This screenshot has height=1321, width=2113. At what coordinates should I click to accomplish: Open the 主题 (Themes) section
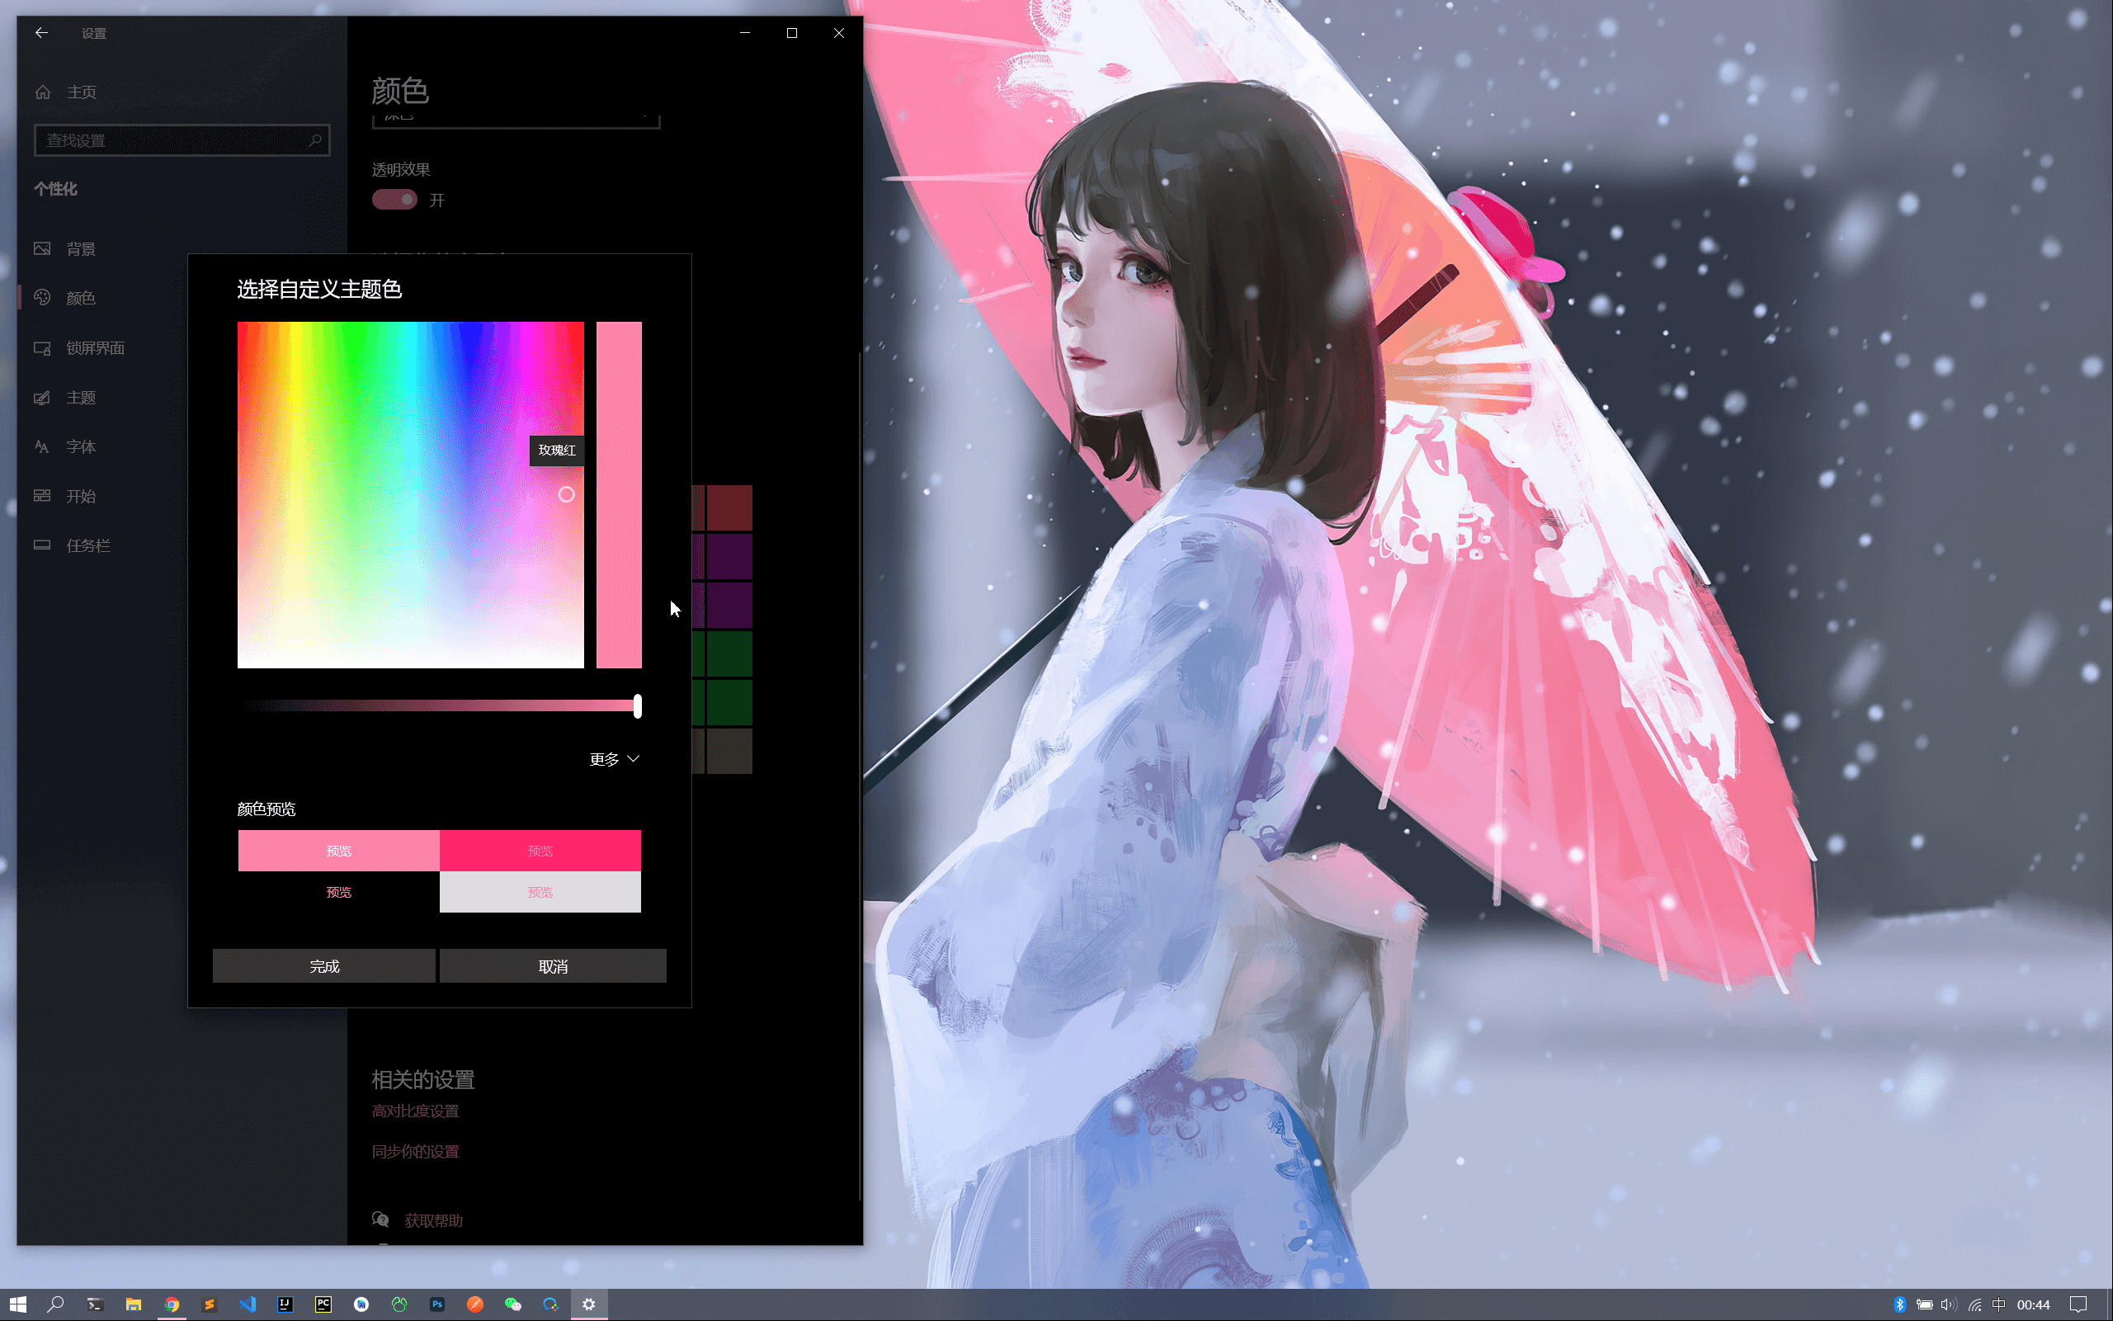[83, 397]
